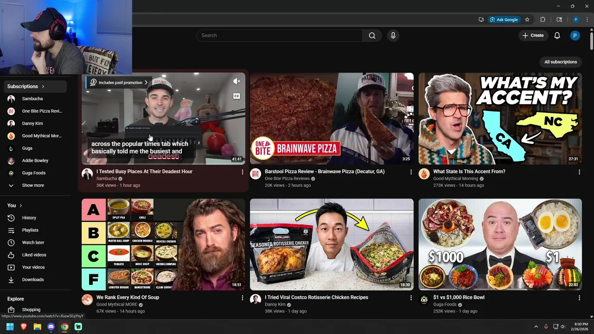Open Guga Foods avatar under Rice Bowl video
Image resolution: width=594 pixels, height=334 pixels.
424,300
